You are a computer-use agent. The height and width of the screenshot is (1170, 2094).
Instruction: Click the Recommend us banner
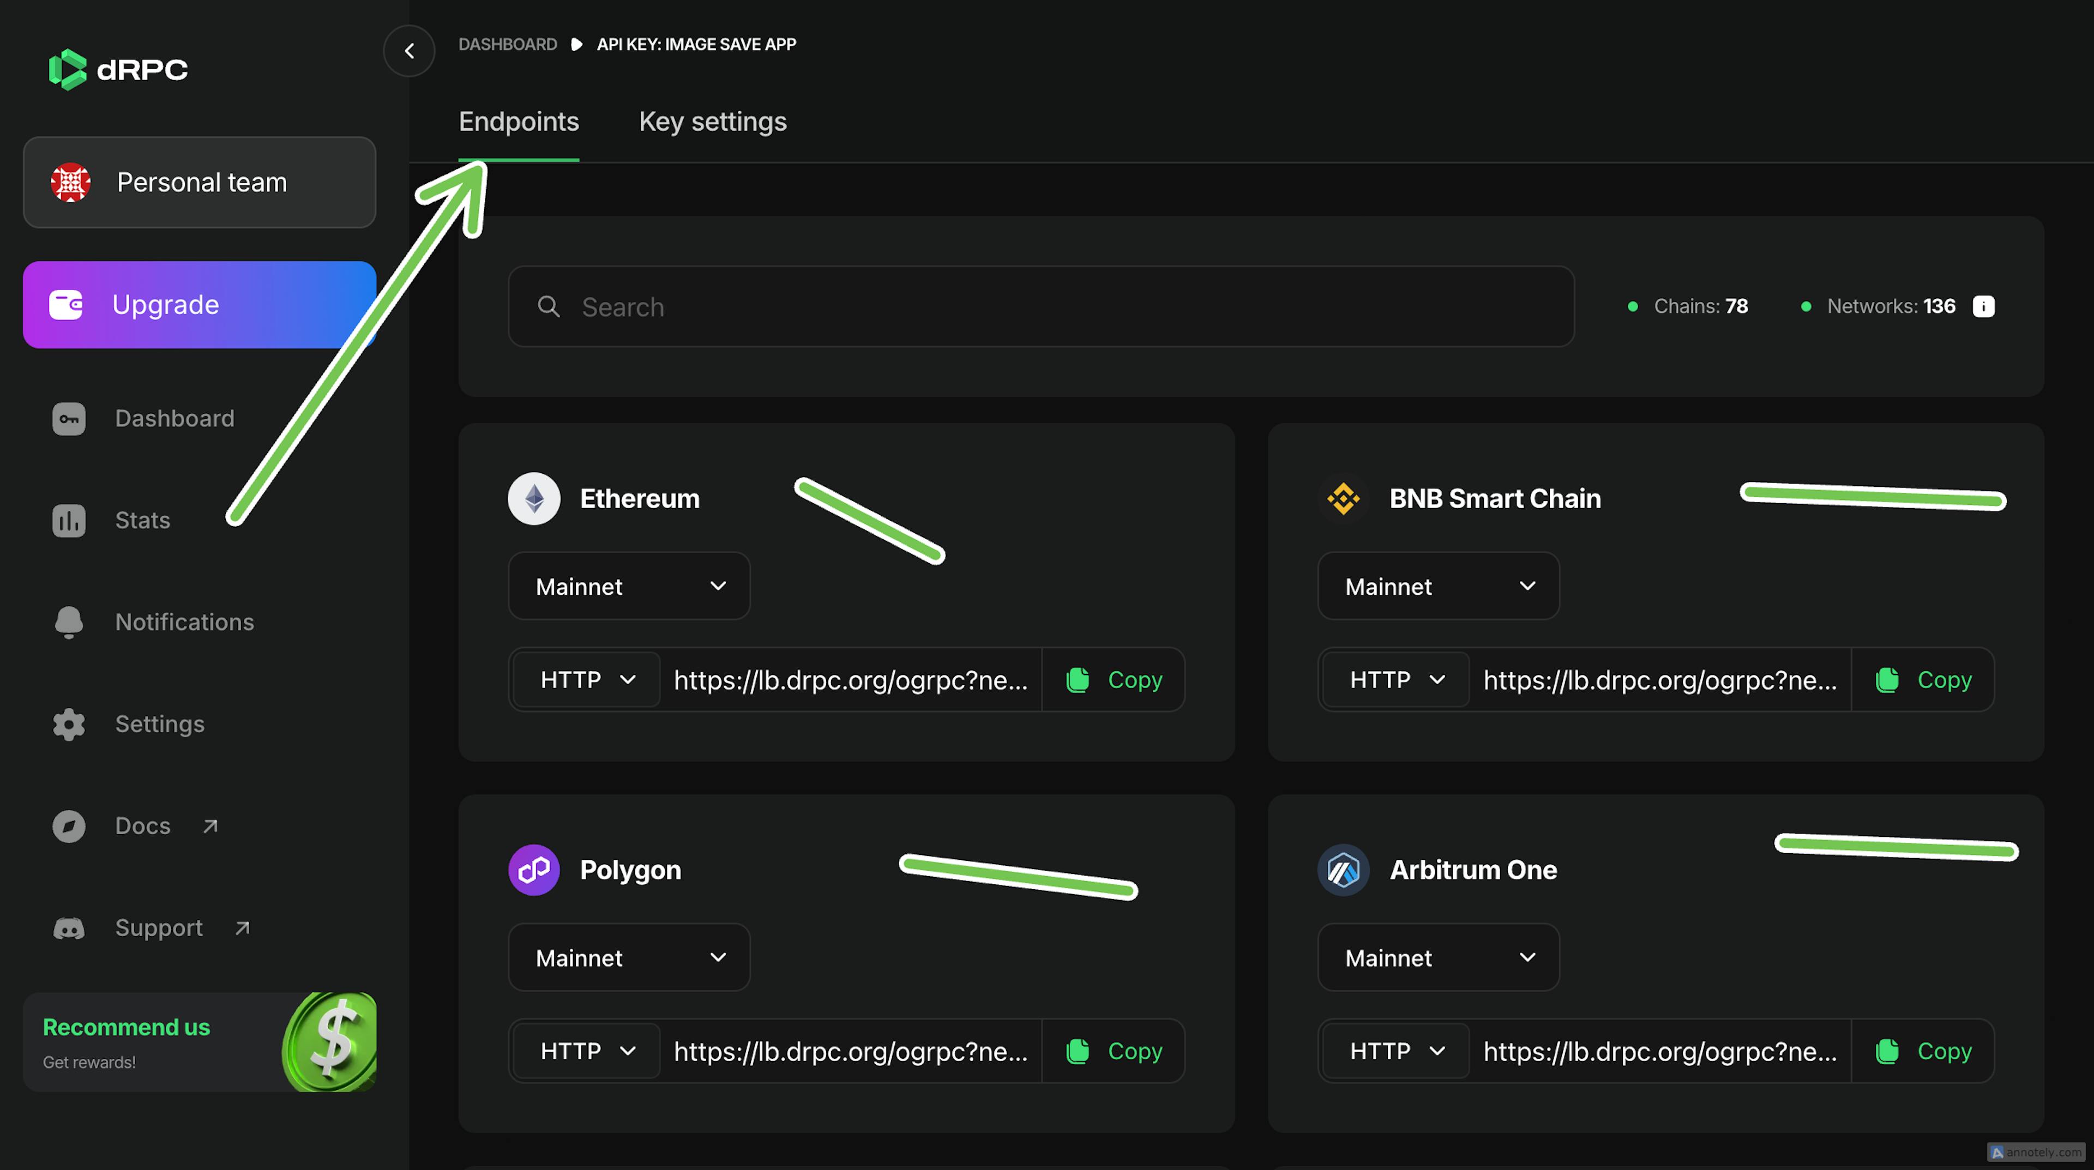(x=199, y=1042)
